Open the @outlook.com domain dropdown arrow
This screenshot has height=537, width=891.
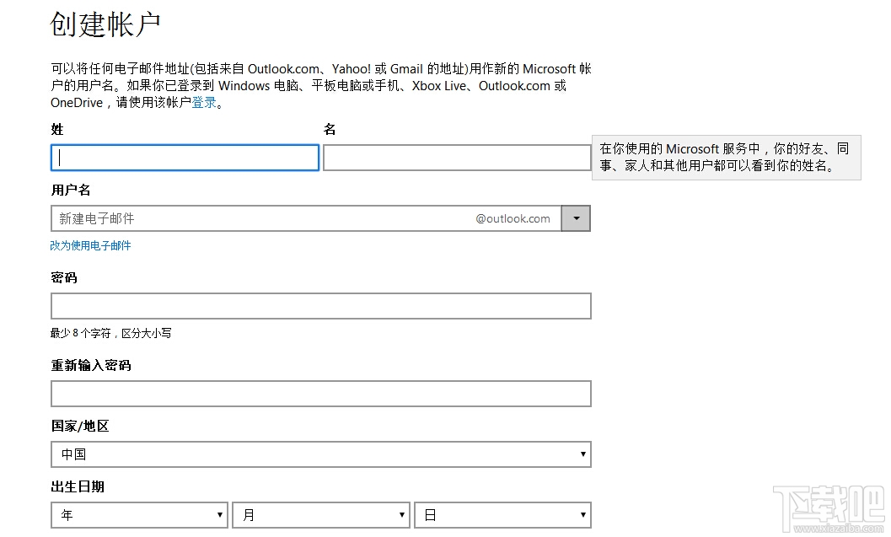(x=576, y=218)
